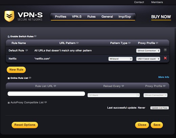The height and width of the screenshot is (138, 176).
Task: Check the AutoProxy Compatible List box
Action: point(9,102)
